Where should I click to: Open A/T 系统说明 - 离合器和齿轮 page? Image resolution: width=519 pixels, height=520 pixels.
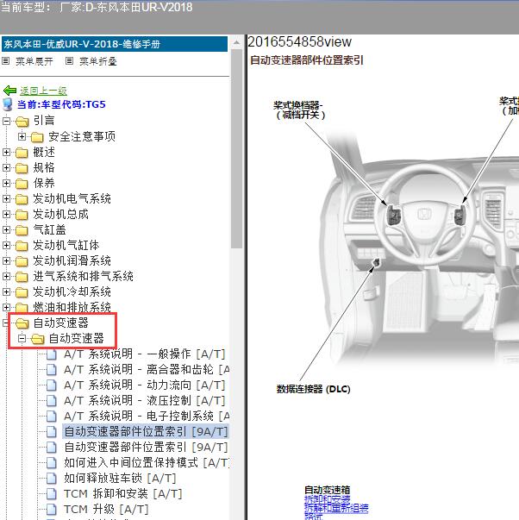pos(147,369)
